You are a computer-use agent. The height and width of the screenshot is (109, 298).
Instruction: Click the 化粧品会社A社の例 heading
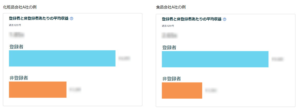(20, 7)
